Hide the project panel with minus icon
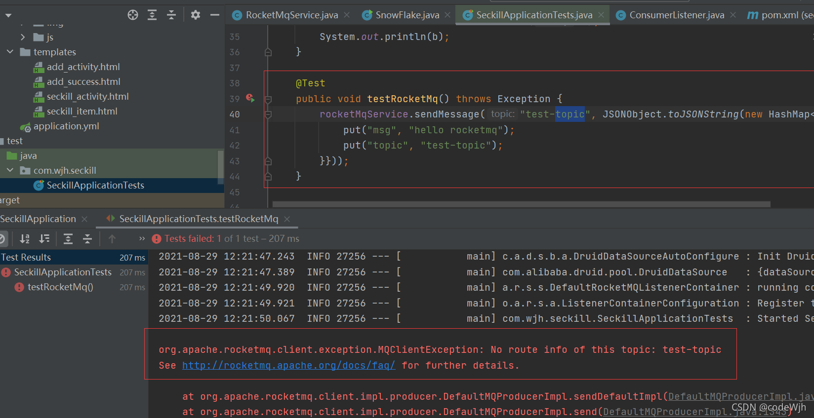 [x=215, y=15]
